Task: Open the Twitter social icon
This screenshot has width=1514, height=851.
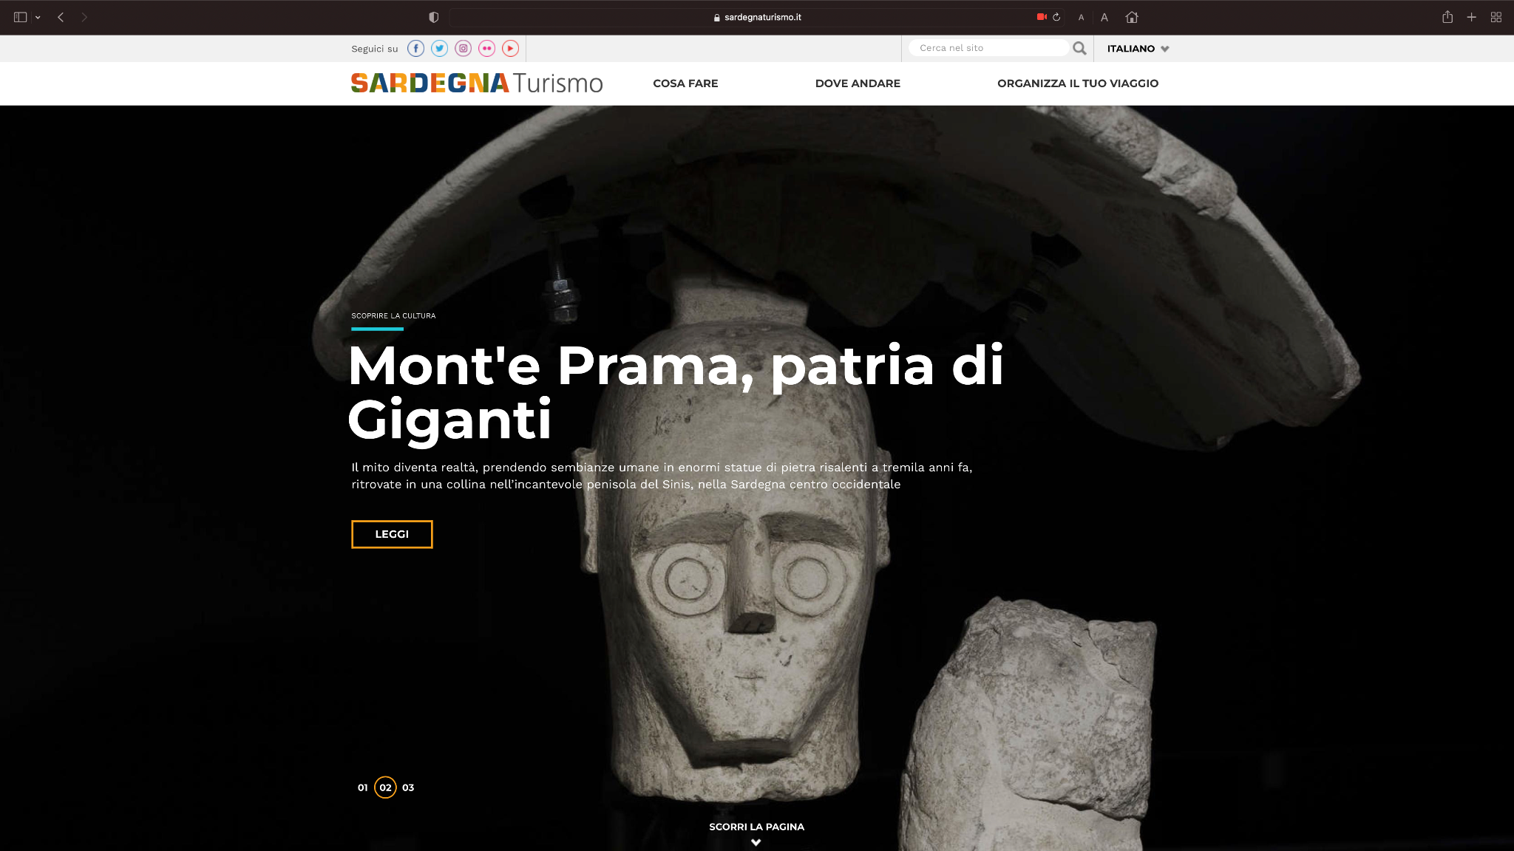Action: coord(440,49)
